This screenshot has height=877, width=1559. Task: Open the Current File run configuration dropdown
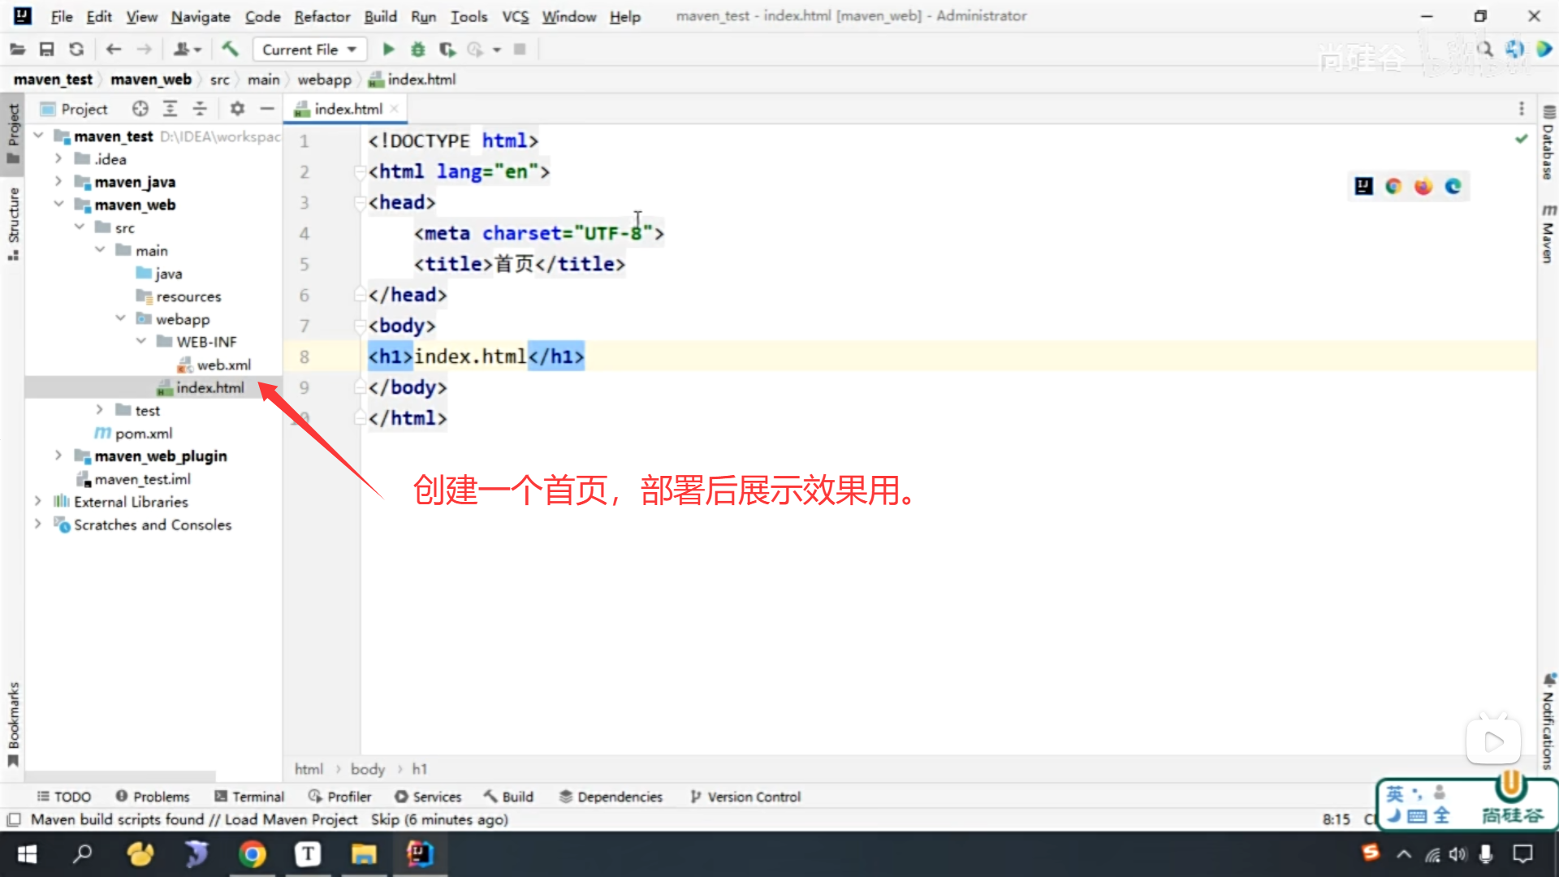[309, 50]
